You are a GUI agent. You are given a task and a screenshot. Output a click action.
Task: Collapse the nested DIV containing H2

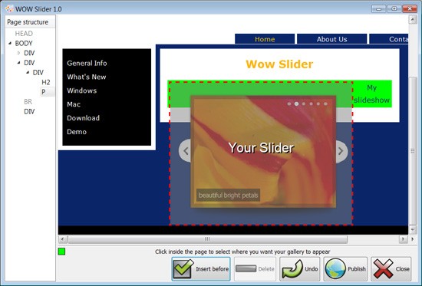tap(28, 72)
